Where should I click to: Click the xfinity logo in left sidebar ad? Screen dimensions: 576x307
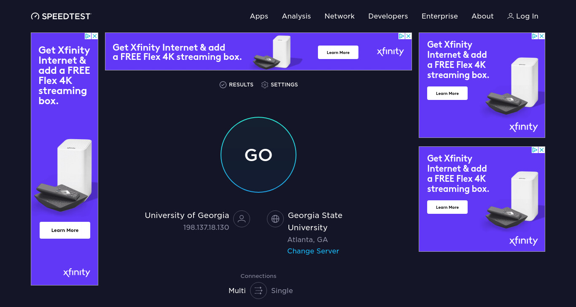(x=77, y=272)
